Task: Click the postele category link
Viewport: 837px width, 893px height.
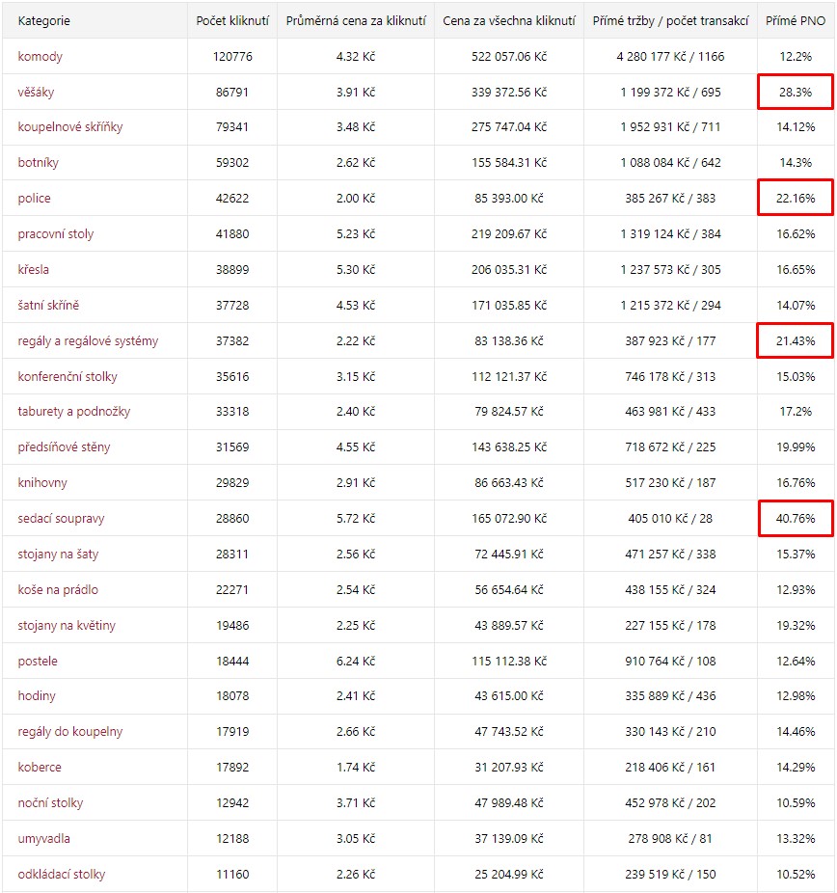Action: (x=38, y=662)
